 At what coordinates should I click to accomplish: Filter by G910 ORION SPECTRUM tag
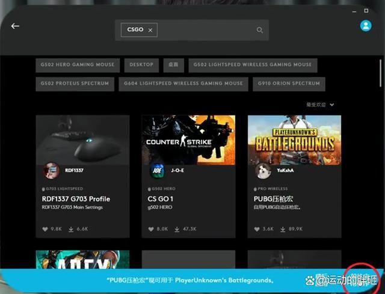pyautogui.click(x=289, y=84)
